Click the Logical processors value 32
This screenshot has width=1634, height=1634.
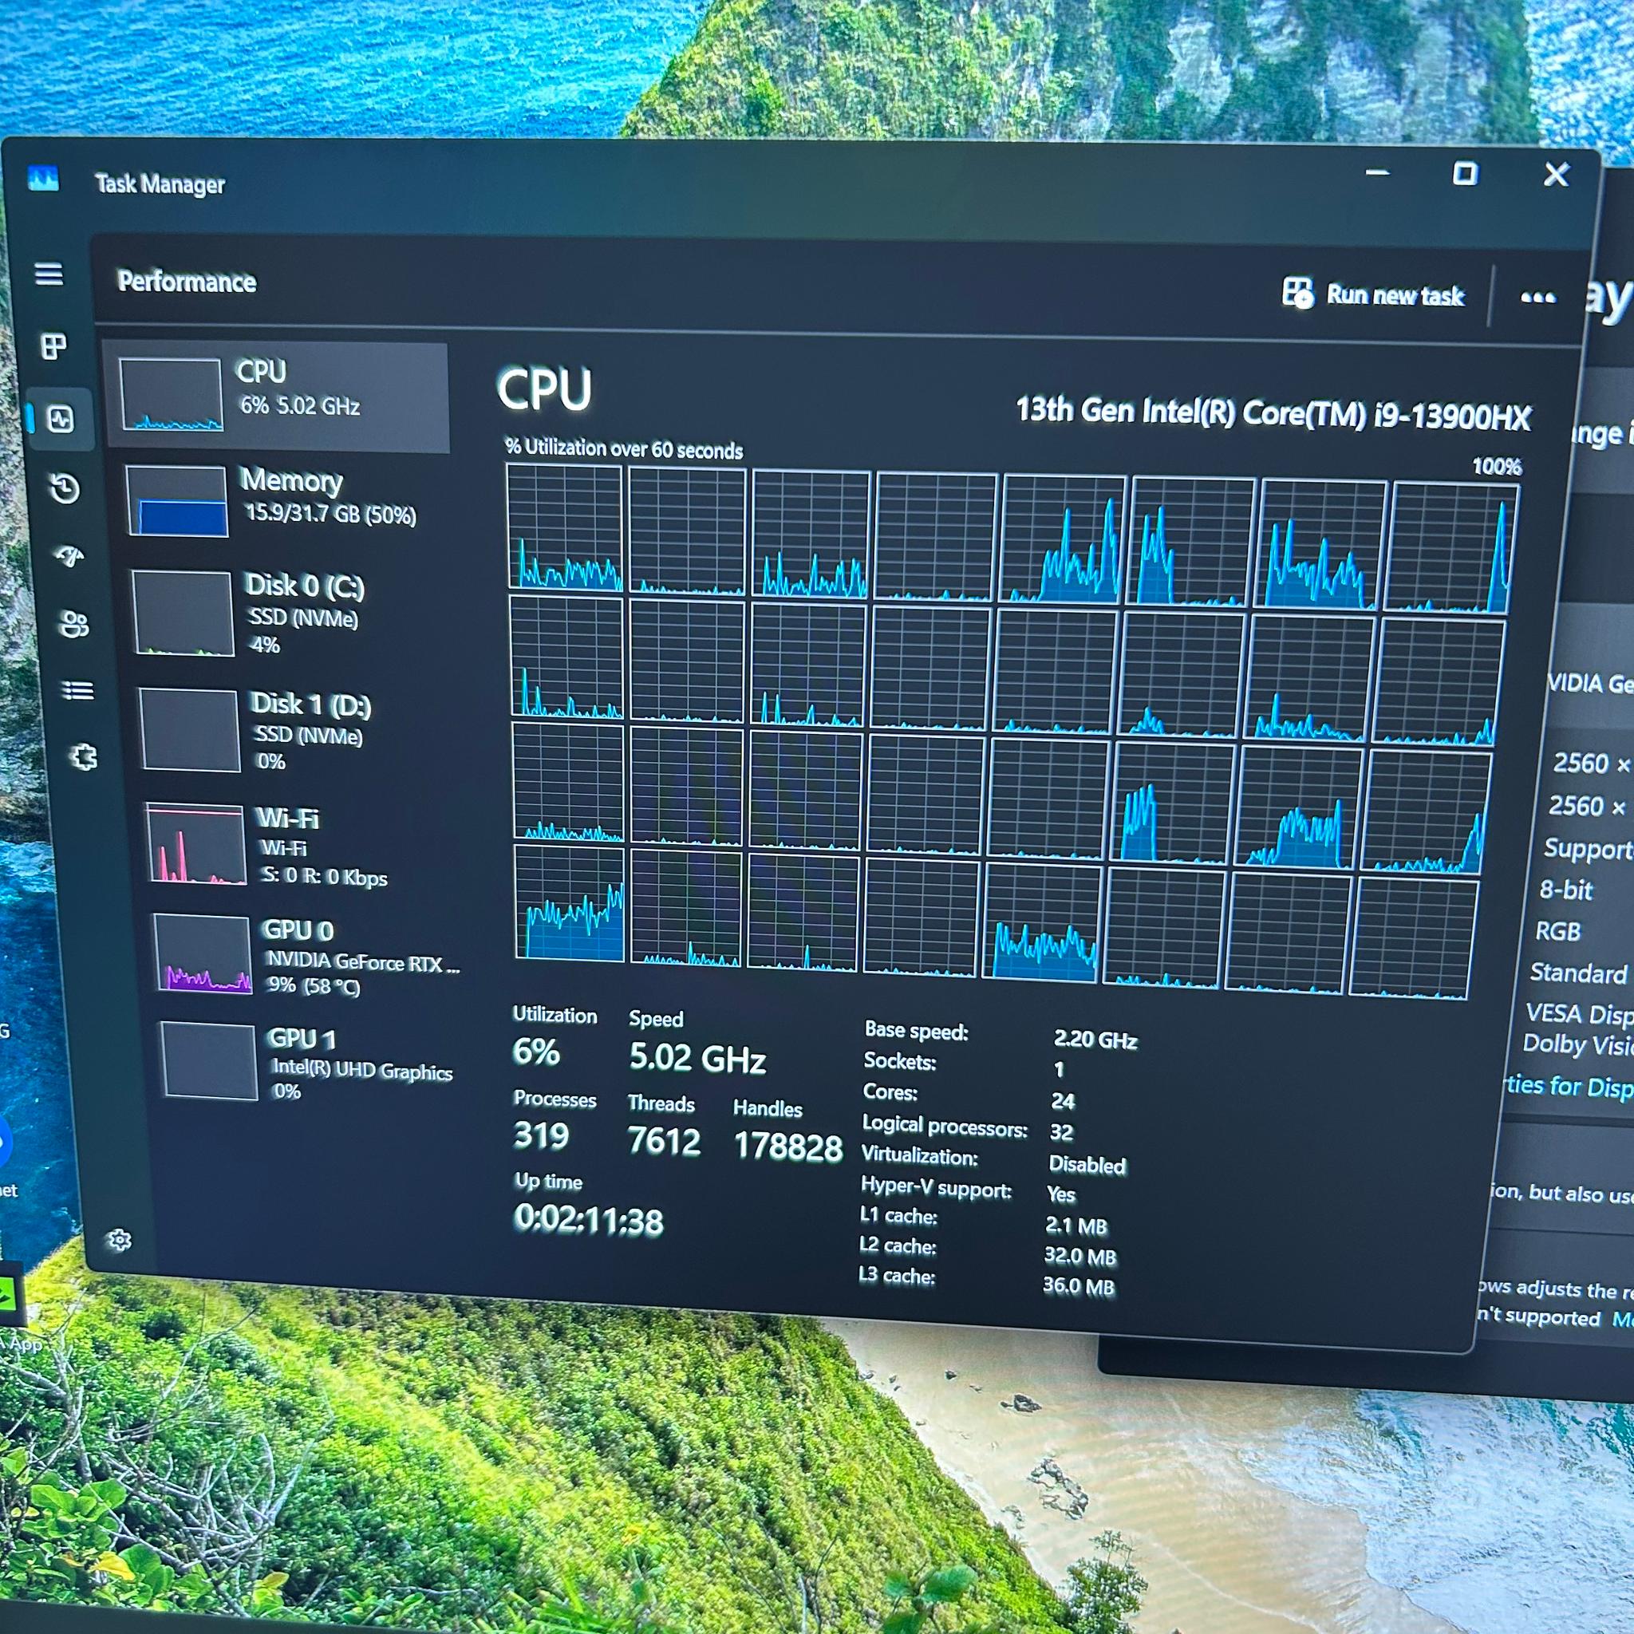[x=1061, y=1132]
